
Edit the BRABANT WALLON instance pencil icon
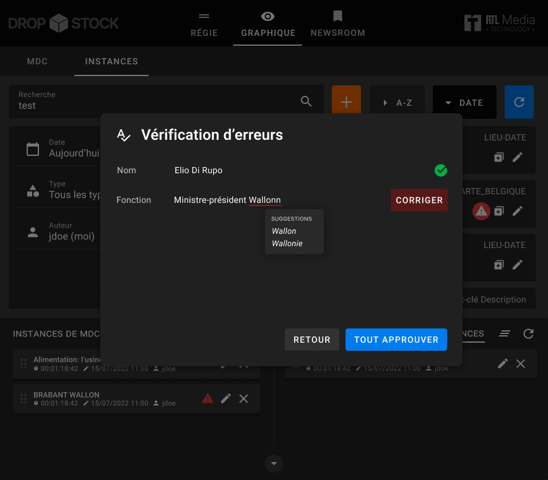pos(226,398)
